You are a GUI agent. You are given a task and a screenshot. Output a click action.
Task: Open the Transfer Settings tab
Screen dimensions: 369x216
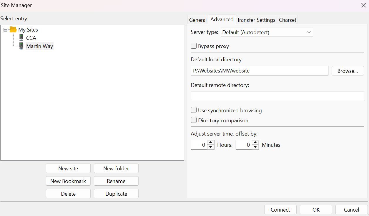tap(256, 20)
